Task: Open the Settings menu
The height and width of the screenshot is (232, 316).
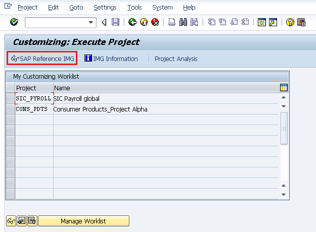Action: [105, 8]
